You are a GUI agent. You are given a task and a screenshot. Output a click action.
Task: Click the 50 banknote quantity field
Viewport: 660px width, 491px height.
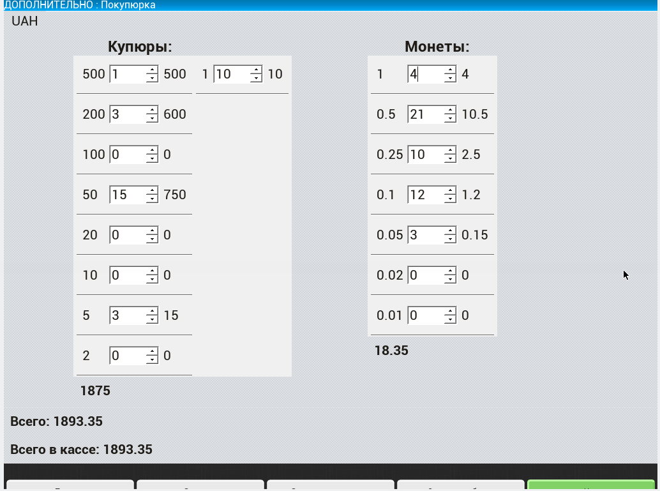128,195
